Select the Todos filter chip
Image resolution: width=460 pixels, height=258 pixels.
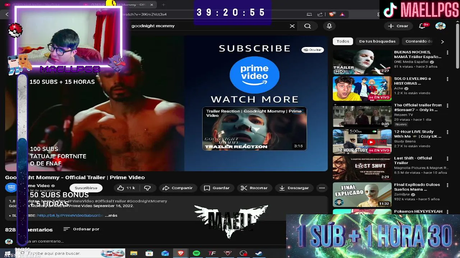(x=343, y=41)
